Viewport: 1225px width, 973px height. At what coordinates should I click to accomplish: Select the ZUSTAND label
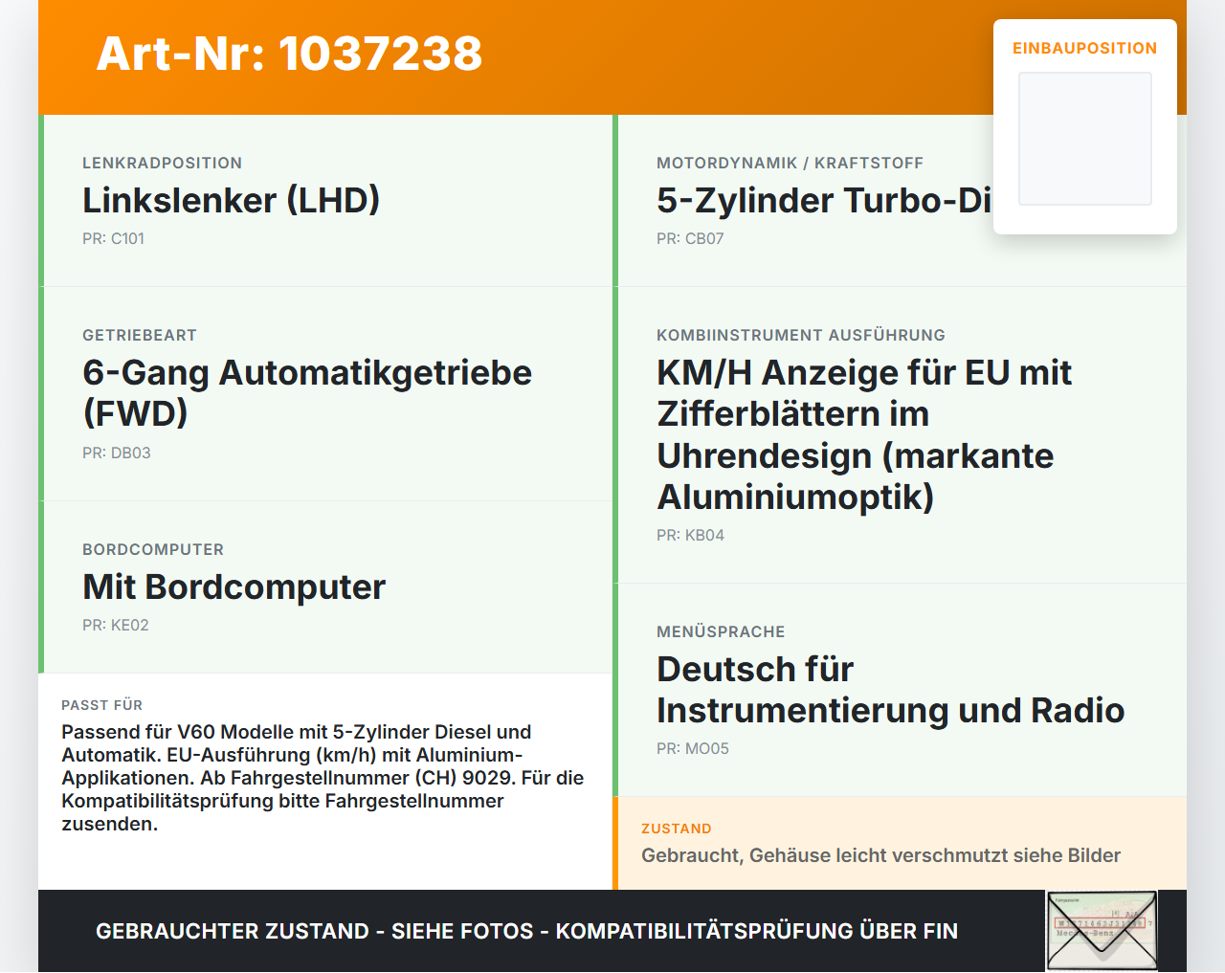point(677,829)
